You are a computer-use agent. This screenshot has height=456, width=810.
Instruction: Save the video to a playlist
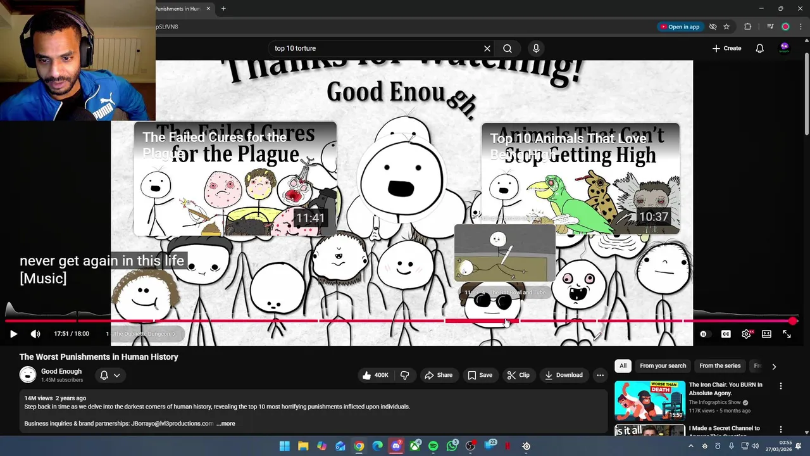point(480,375)
